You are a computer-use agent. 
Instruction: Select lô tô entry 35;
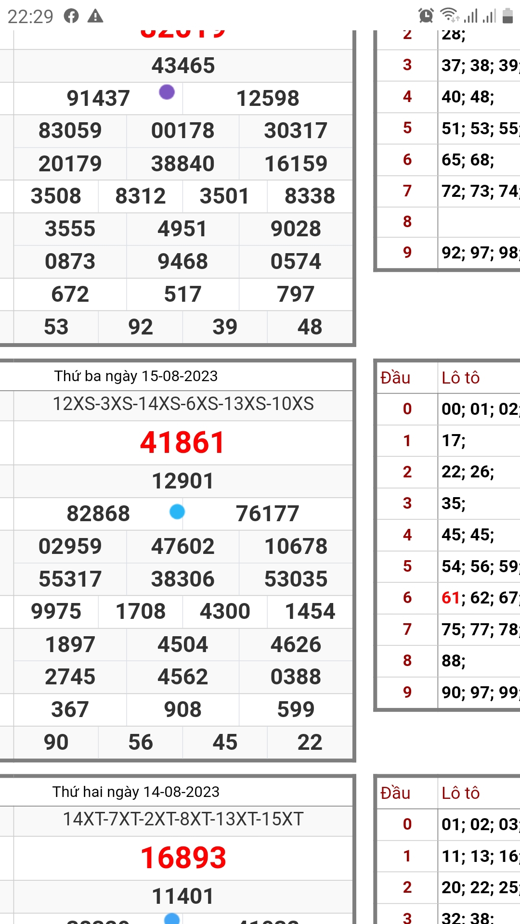(454, 503)
